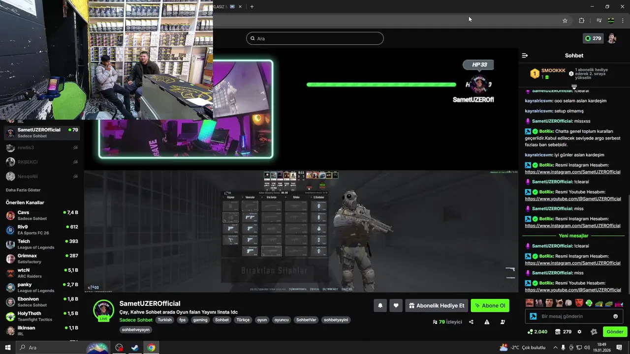Screen dimensions: 630x354
Task: Open Chrome media controls icon
Action: [599, 21]
